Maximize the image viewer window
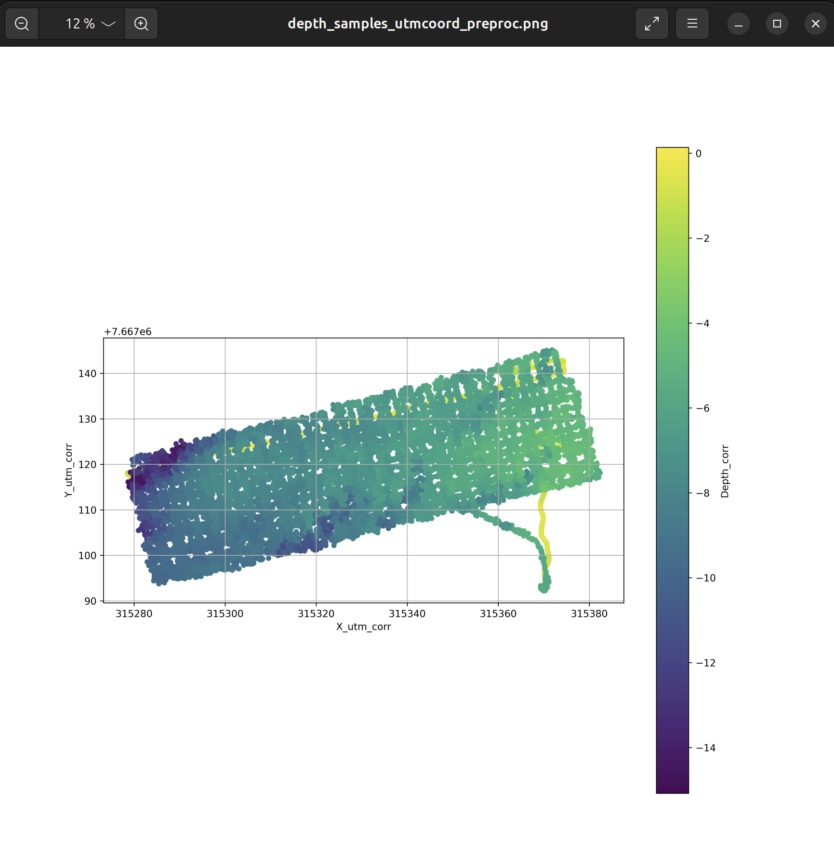 click(x=777, y=23)
